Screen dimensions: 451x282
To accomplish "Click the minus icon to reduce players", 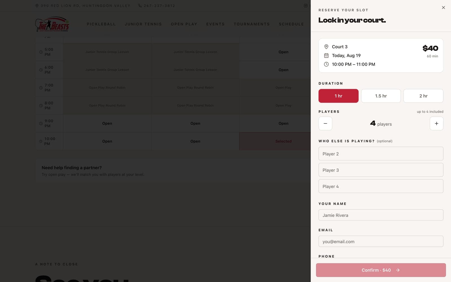I will [325, 124].
